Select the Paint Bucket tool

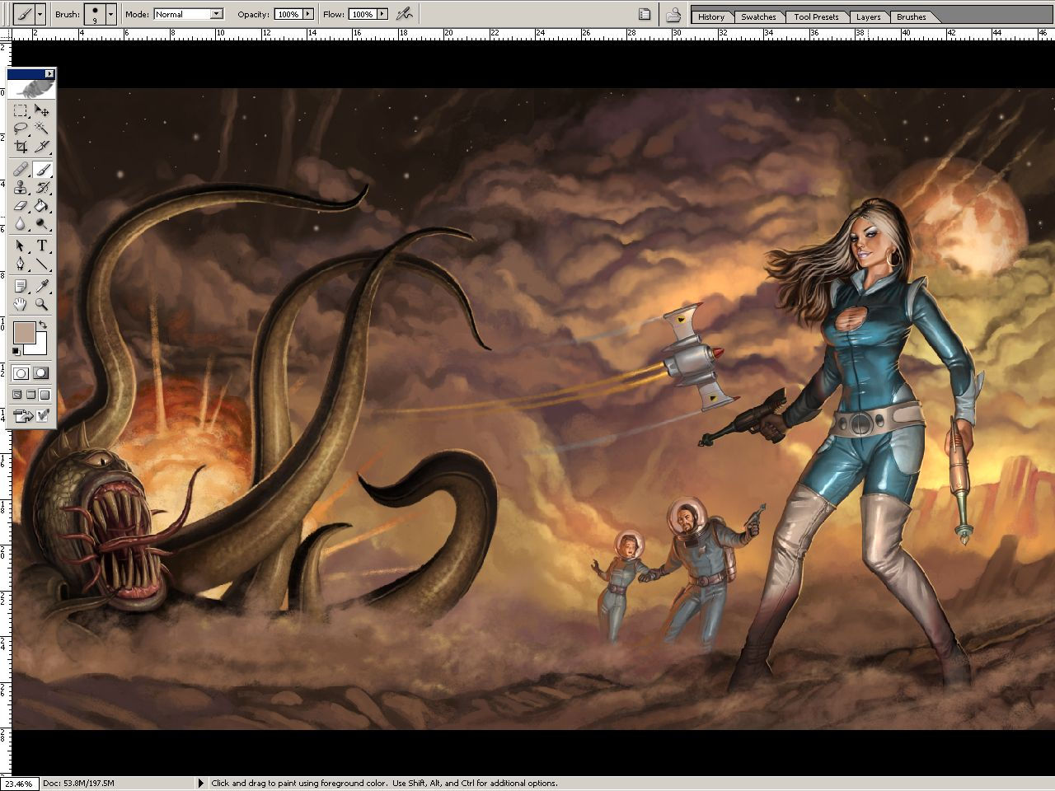click(42, 206)
